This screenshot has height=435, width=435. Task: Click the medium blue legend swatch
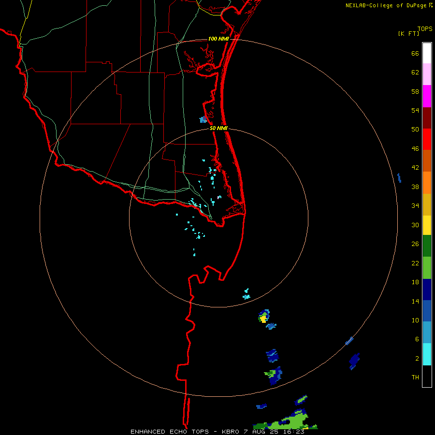(x=427, y=311)
